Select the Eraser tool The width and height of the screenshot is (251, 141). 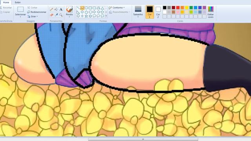point(51,15)
